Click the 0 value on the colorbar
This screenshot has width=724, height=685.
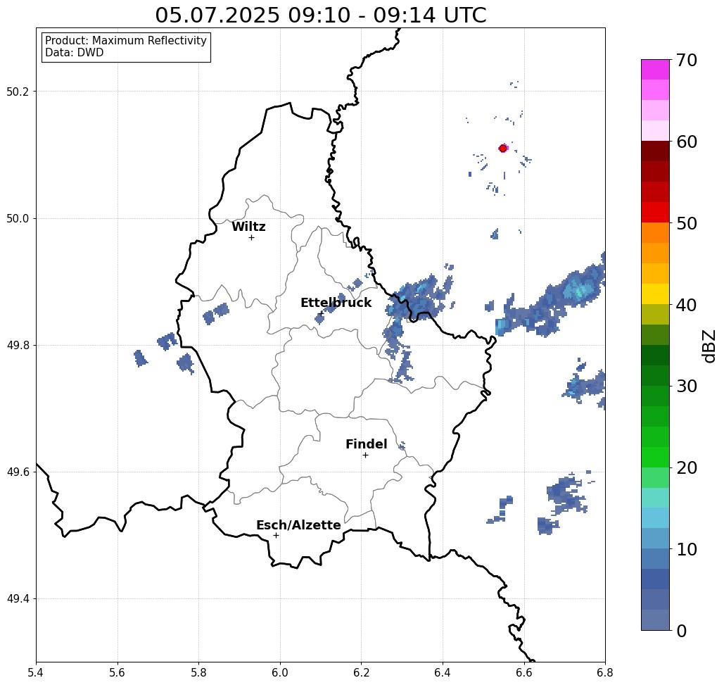coord(682,631)
